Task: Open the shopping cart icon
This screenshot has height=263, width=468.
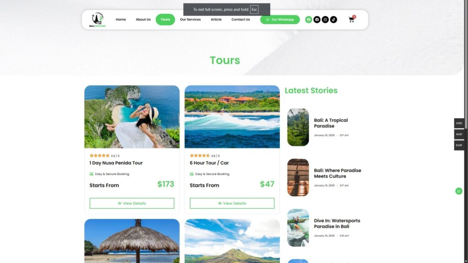Action: (351, 20)
